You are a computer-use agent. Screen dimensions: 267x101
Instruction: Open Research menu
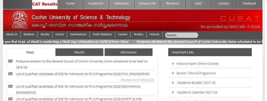173,4
